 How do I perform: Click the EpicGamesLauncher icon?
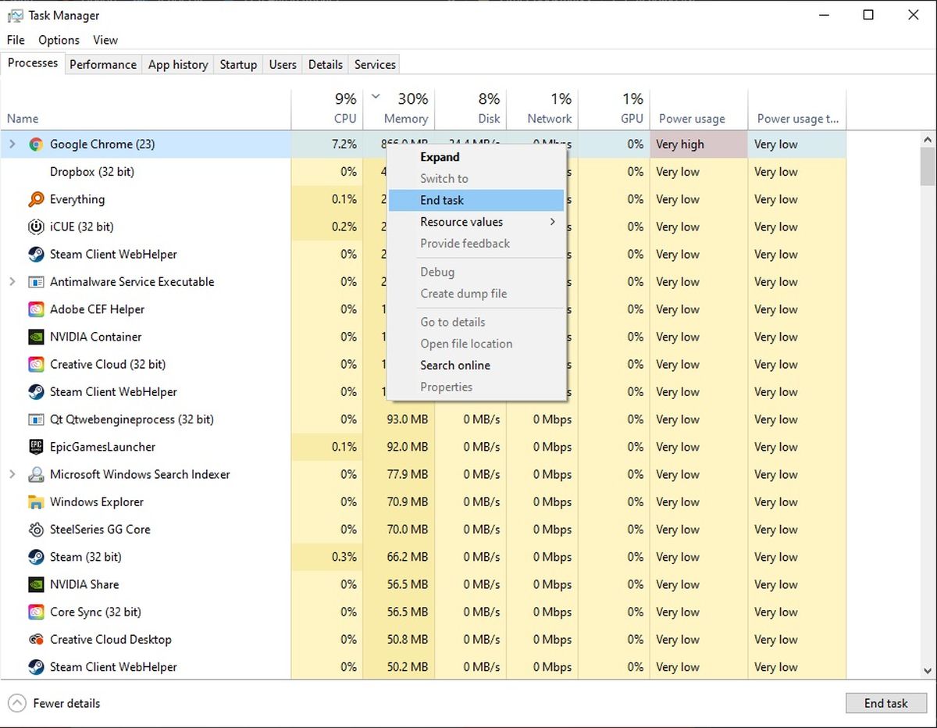[36, 447]
